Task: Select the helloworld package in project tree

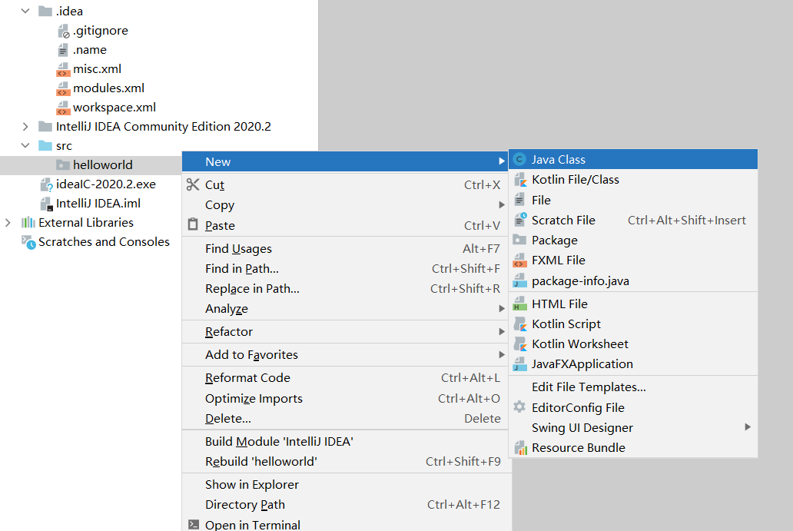Action: pos(104,164)
